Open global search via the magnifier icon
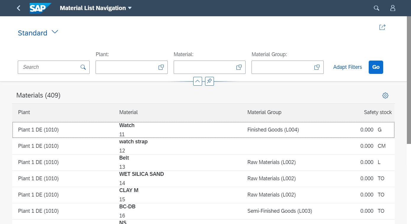This screenshot has height=224, width=411. pyautogui.click(x=376, y=8)
